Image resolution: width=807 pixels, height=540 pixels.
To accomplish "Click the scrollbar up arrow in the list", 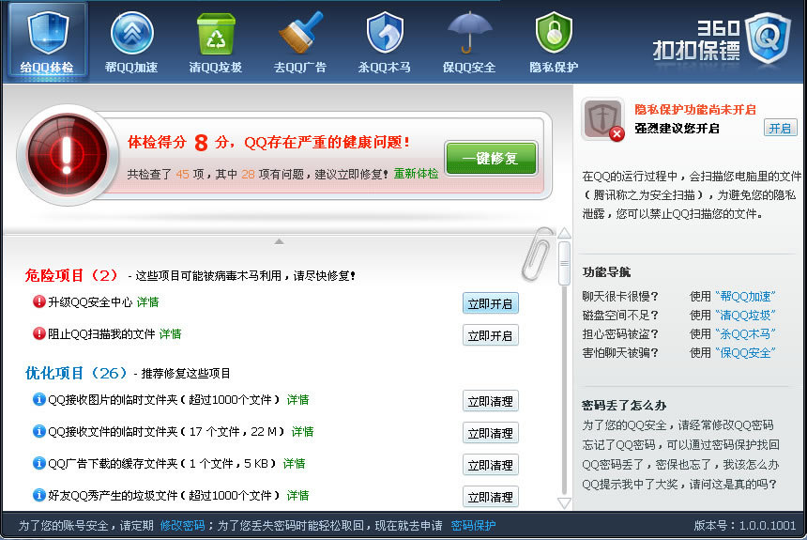I will [564, 233].
